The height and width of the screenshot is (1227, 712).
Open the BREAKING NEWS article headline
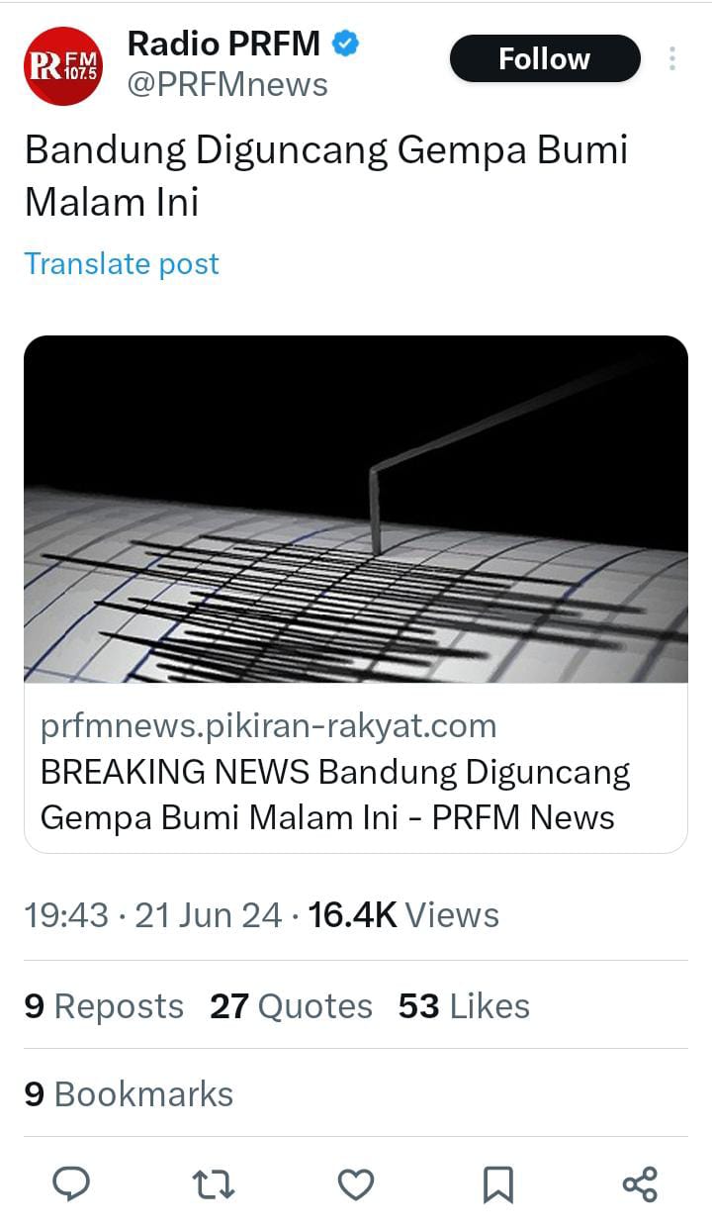coord(335,796)
